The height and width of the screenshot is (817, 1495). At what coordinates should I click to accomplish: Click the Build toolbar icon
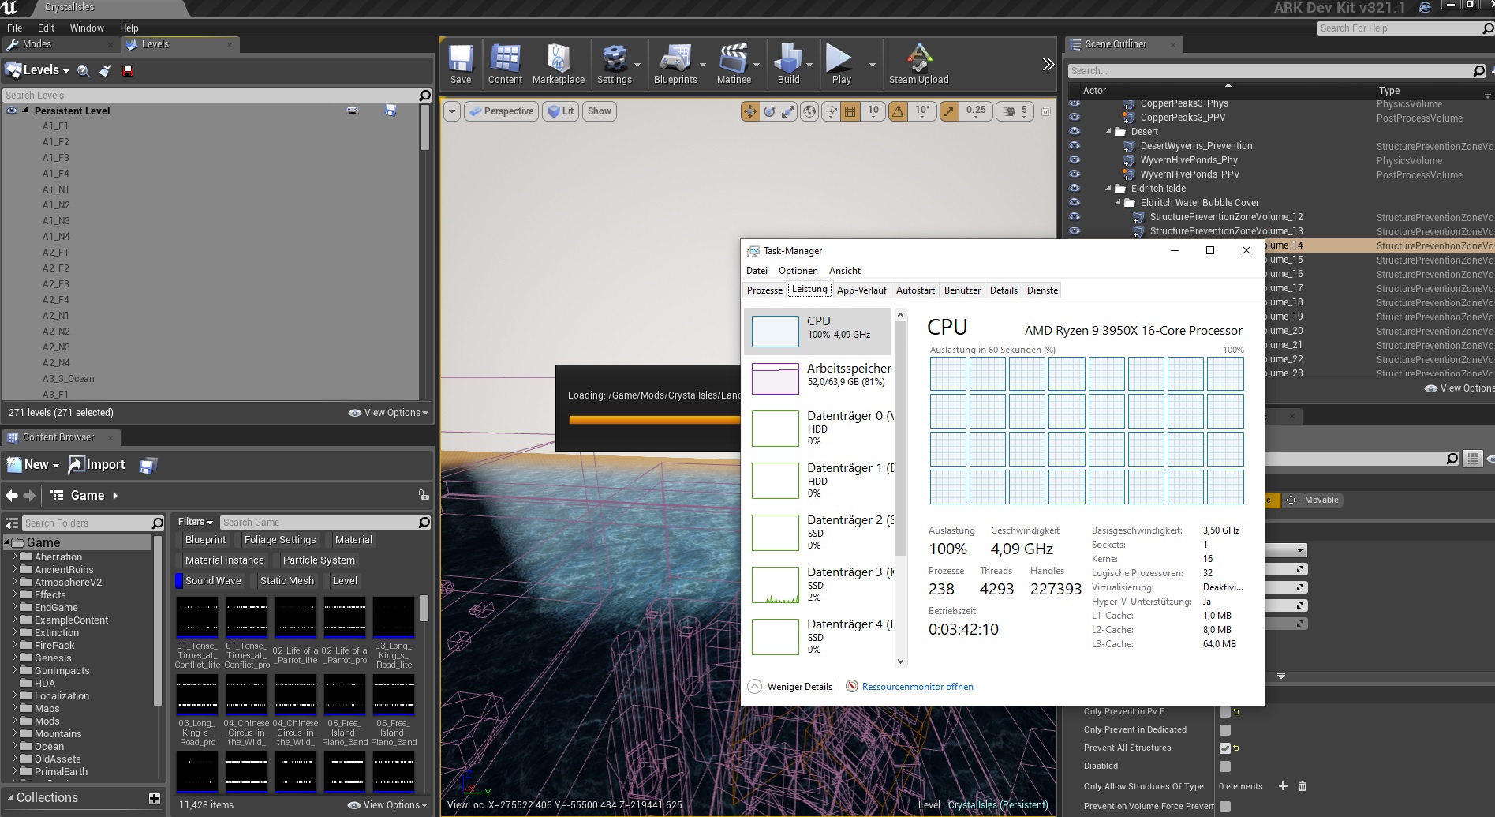(x=788, y=64)
